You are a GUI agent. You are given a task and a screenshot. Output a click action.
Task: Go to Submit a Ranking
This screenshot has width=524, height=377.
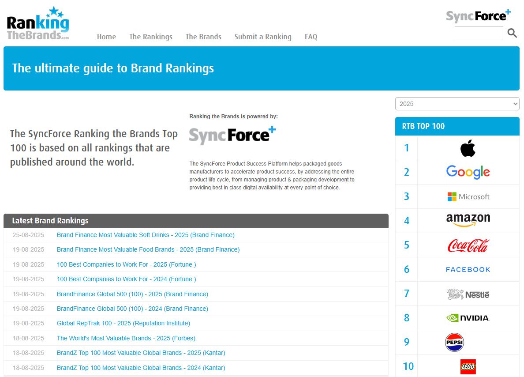click(x=263, y=37)
